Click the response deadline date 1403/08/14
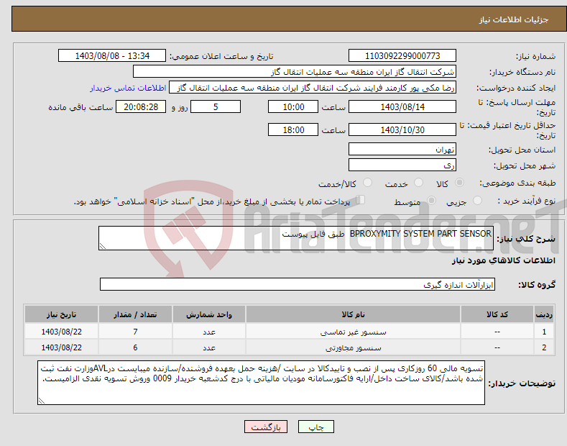 402,106
